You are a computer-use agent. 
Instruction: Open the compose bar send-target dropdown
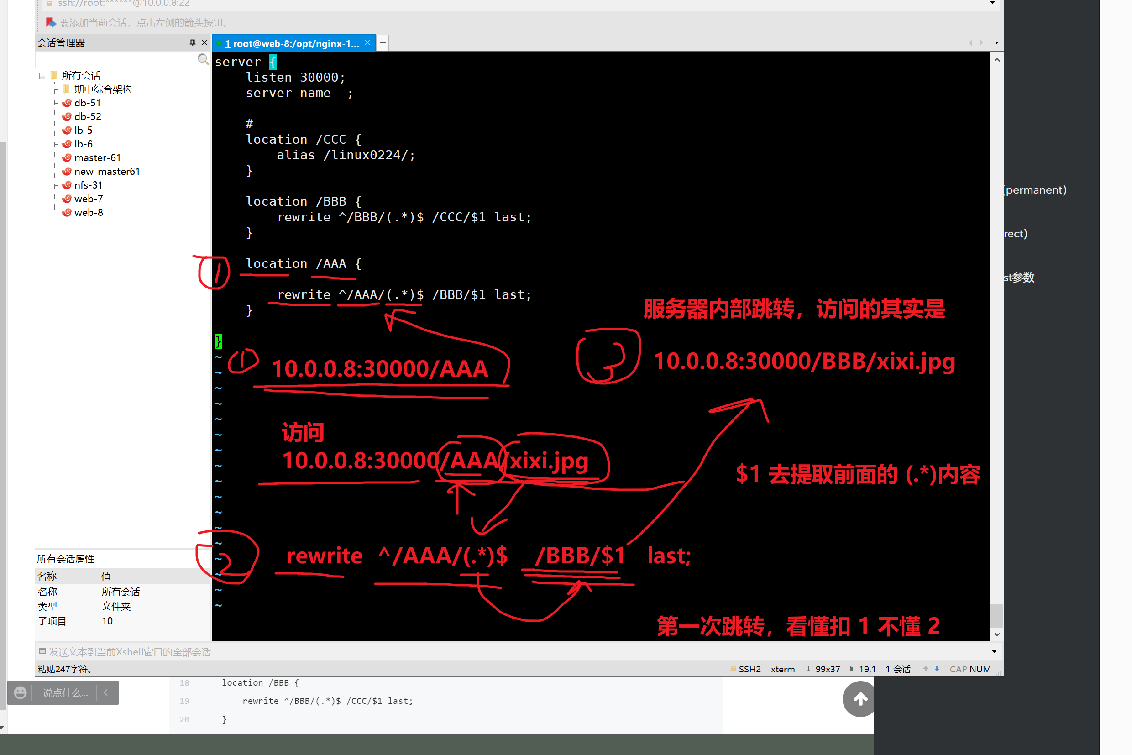(x=994, y=651)
